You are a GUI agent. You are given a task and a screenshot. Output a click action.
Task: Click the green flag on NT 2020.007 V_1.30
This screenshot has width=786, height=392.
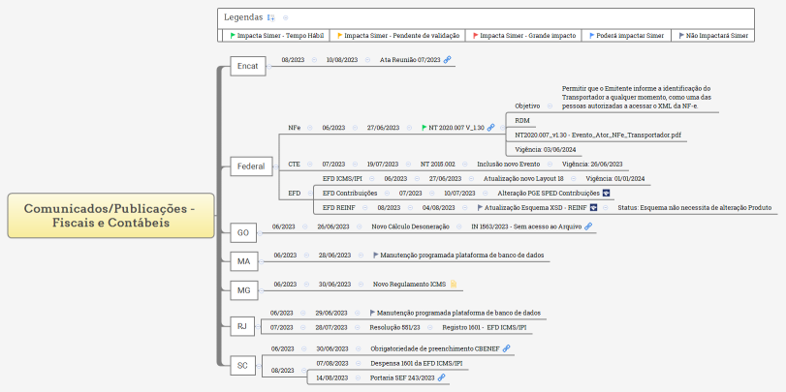(424, 128)
